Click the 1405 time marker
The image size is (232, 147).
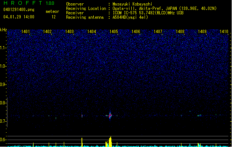point(114,32)
